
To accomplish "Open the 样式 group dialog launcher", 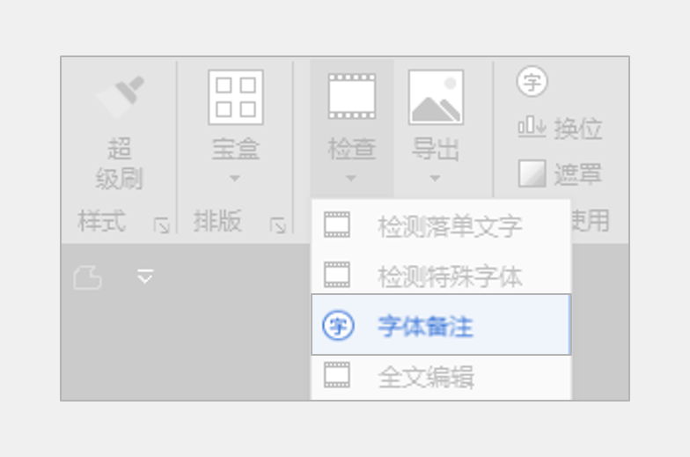I will (x=162, y=225).
